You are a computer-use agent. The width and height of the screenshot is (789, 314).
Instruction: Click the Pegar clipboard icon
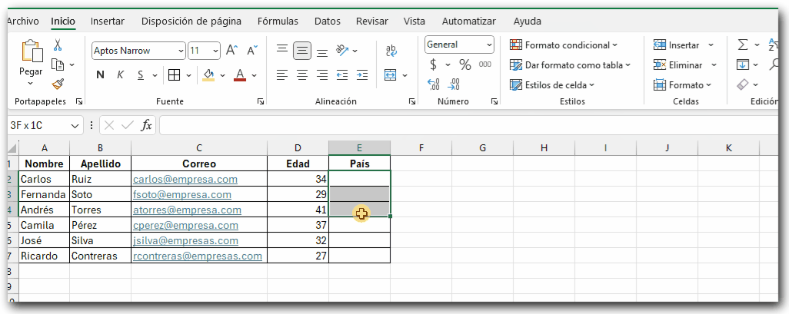coord(31,51)
